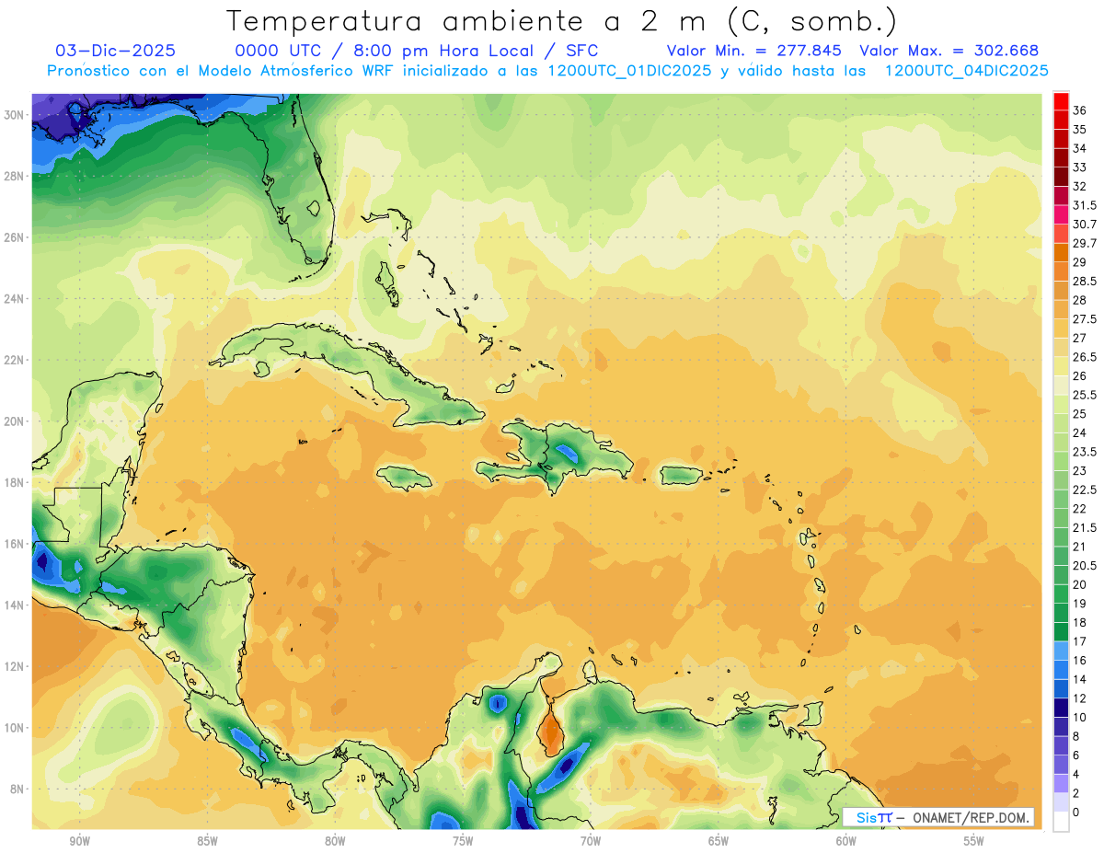Click the '24N' latitude label
This screenshot has height=853, width=1104.
pos(16,299)
